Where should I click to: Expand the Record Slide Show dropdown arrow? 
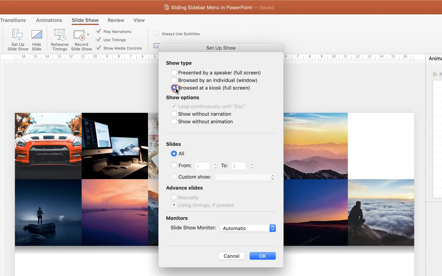(88, 34)
